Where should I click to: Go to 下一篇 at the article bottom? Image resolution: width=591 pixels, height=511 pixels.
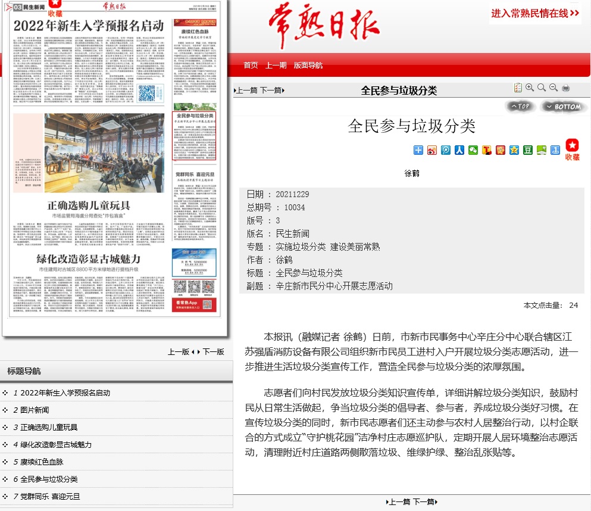click(x=425, y=502)
